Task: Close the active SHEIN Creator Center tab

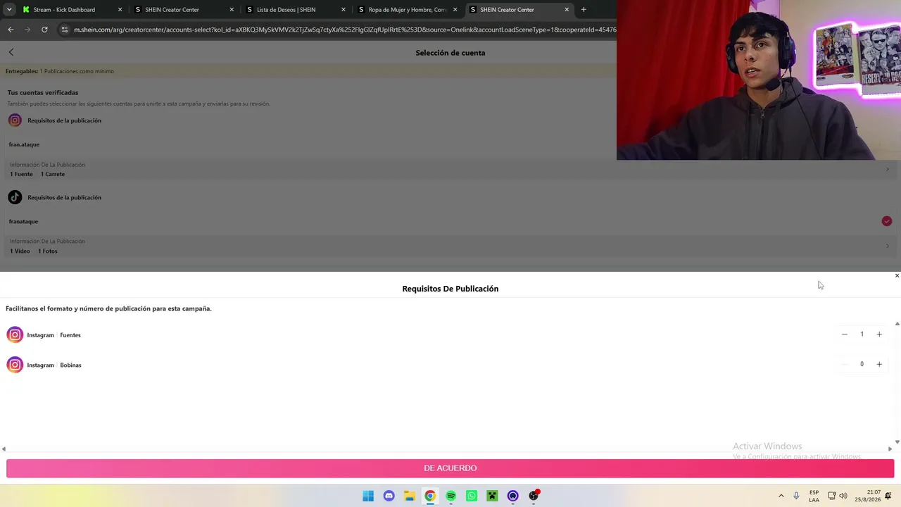Action: point(567,10)
